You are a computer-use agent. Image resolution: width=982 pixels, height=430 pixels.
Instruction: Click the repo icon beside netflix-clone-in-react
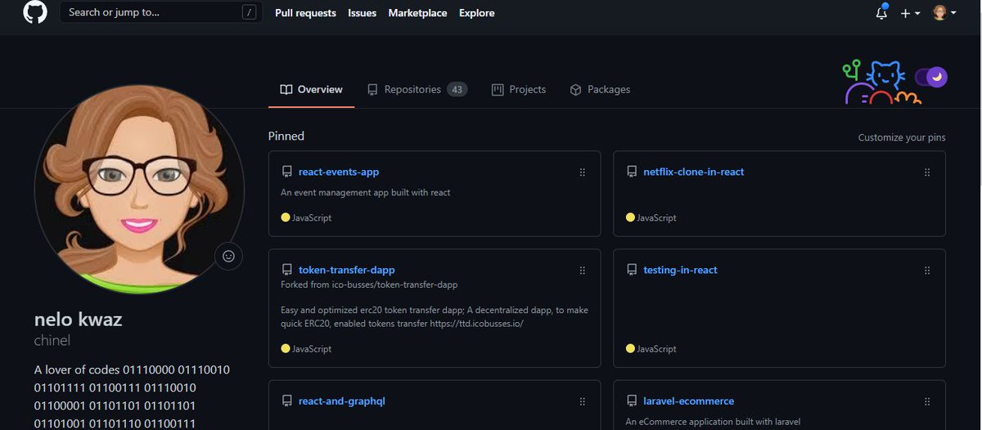[632, 172]
